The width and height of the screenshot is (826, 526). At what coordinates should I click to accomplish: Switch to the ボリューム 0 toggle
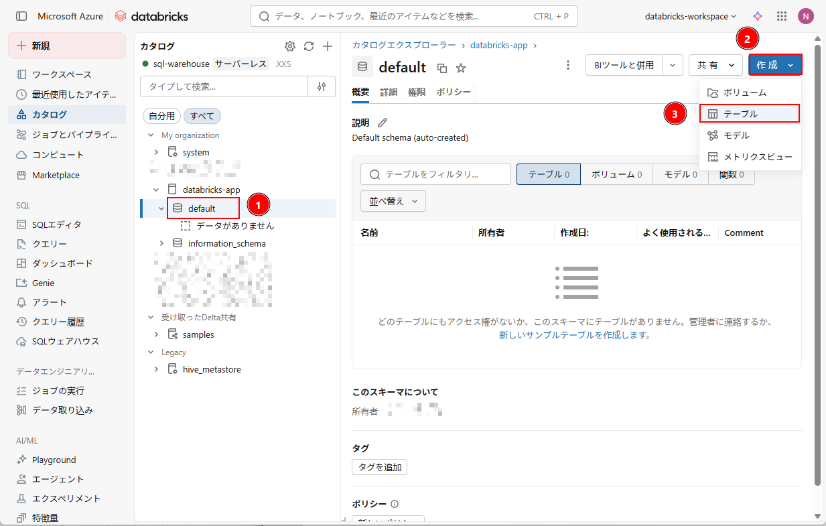(x=616, y=174)
